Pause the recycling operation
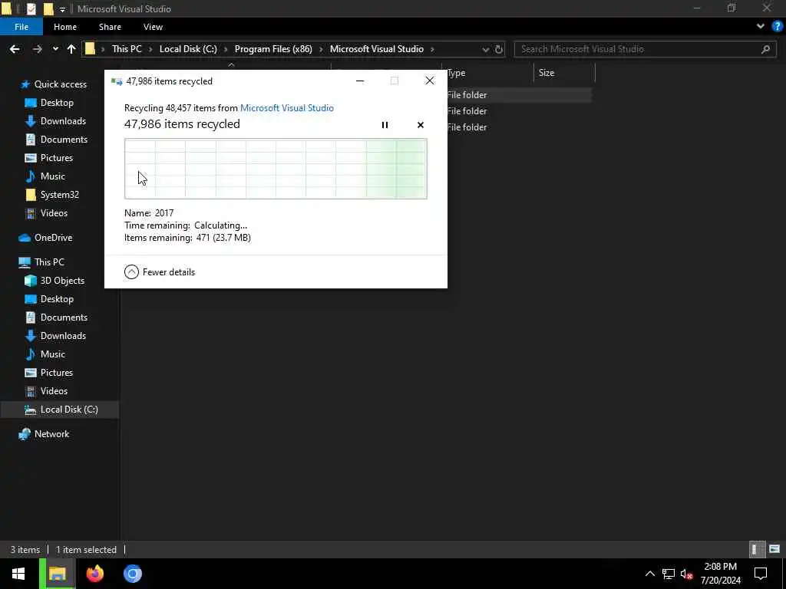This screenshot has width=786, height=589. [385, 125]
